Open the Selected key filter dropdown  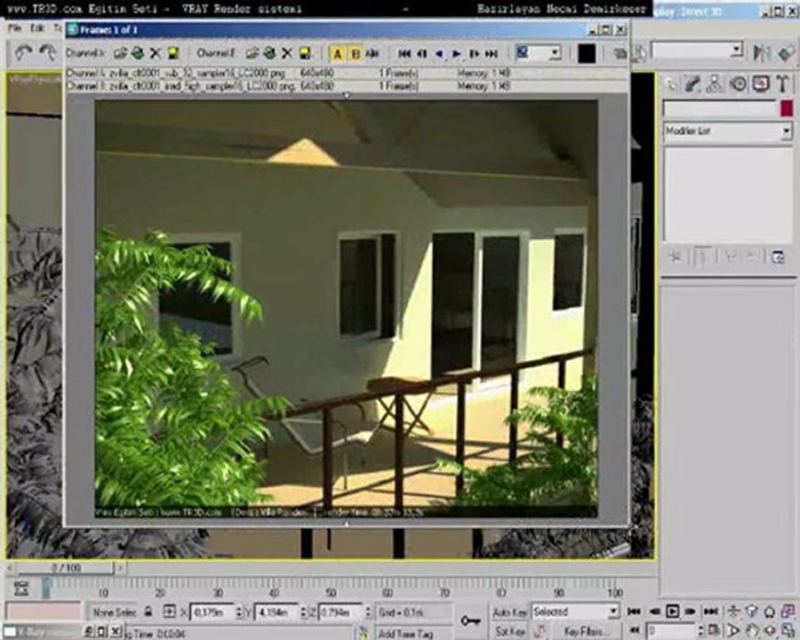click(x=613, y=612)
